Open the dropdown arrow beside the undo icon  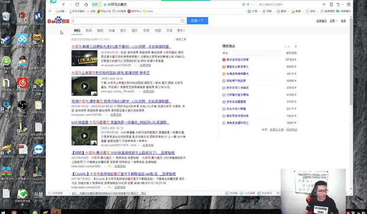point(343,4)
